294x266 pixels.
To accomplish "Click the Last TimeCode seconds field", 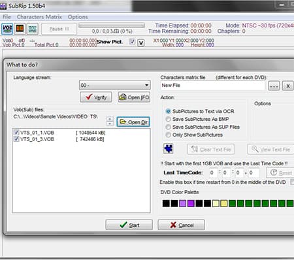I will coord(240,173).
